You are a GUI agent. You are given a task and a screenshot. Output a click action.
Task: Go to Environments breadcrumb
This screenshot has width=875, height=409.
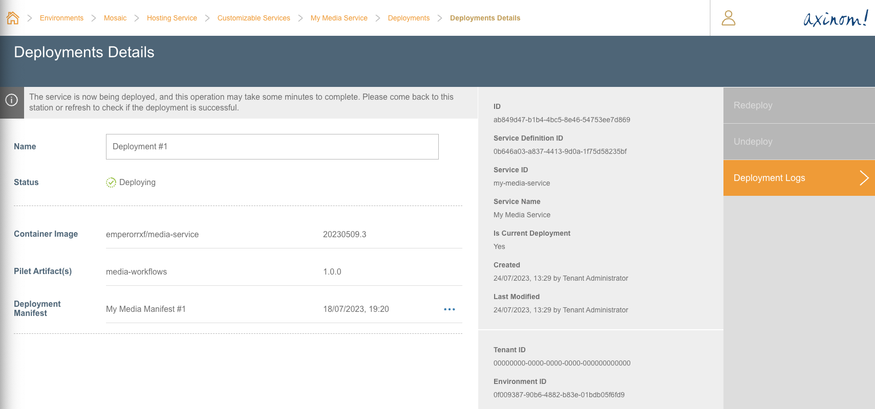(x=61, y=18)
